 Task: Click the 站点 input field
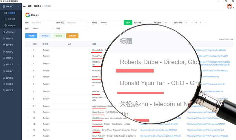42,23
